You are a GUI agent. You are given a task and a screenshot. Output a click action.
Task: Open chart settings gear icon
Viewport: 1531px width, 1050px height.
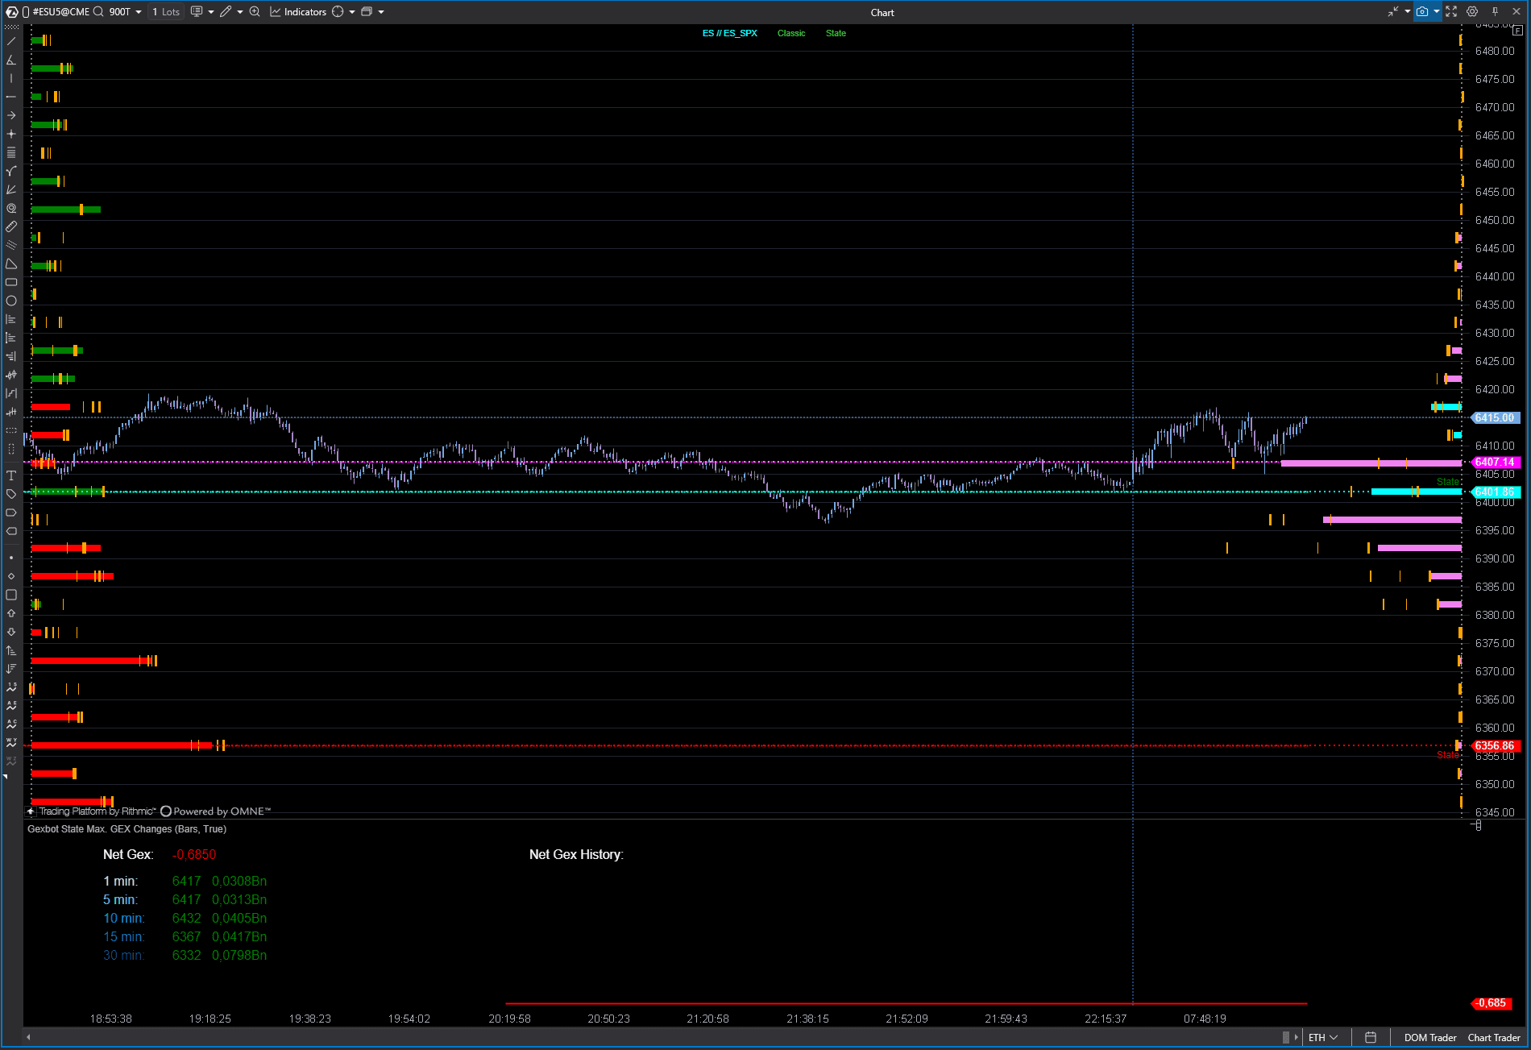1472,12
